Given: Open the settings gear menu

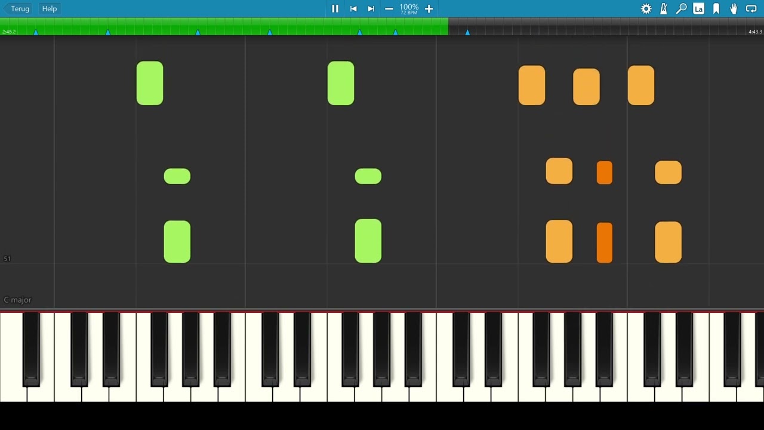Looking at the screenshot, I should click(x=646, y=8).
